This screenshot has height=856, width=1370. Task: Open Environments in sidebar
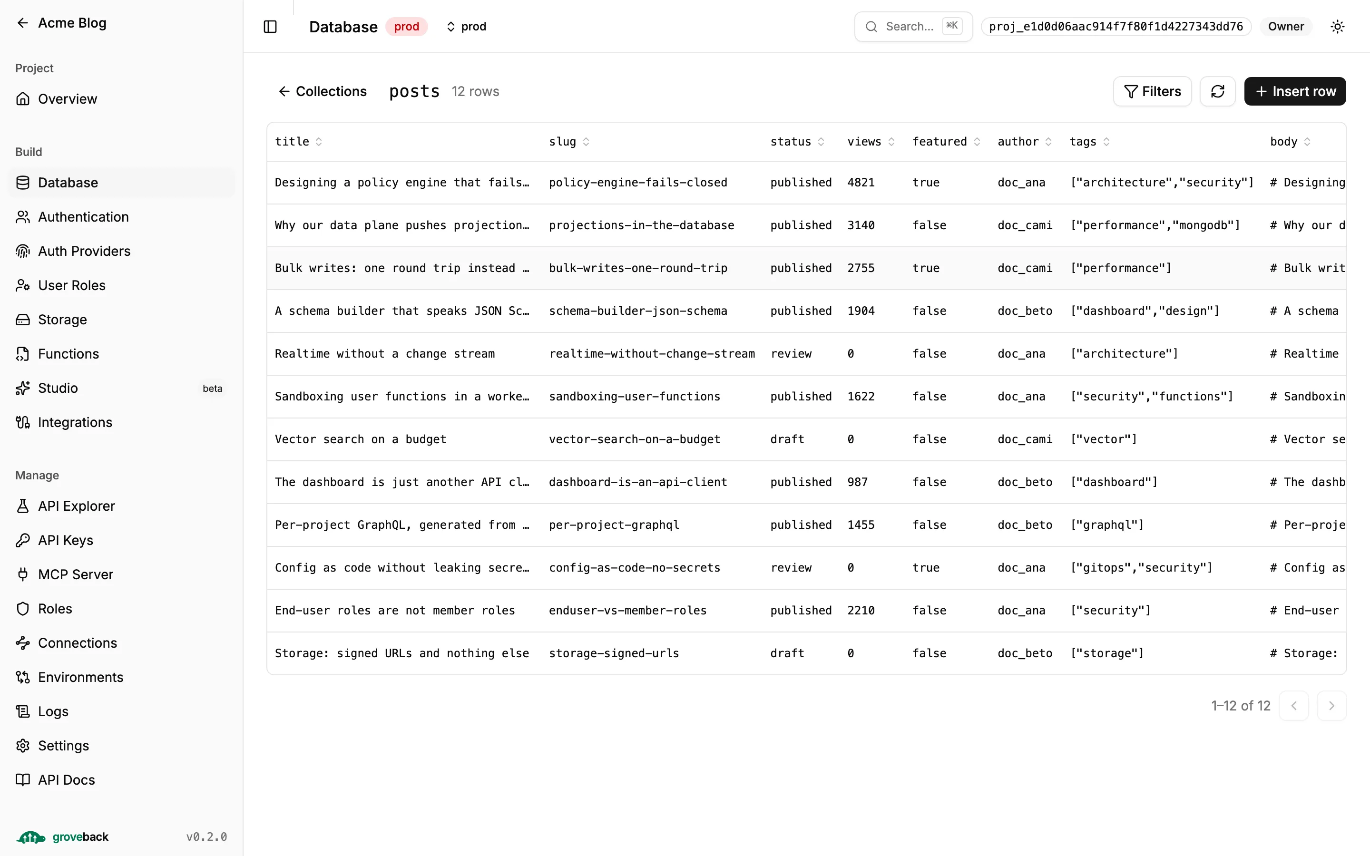pyautogui.click(x=121, y=678)
